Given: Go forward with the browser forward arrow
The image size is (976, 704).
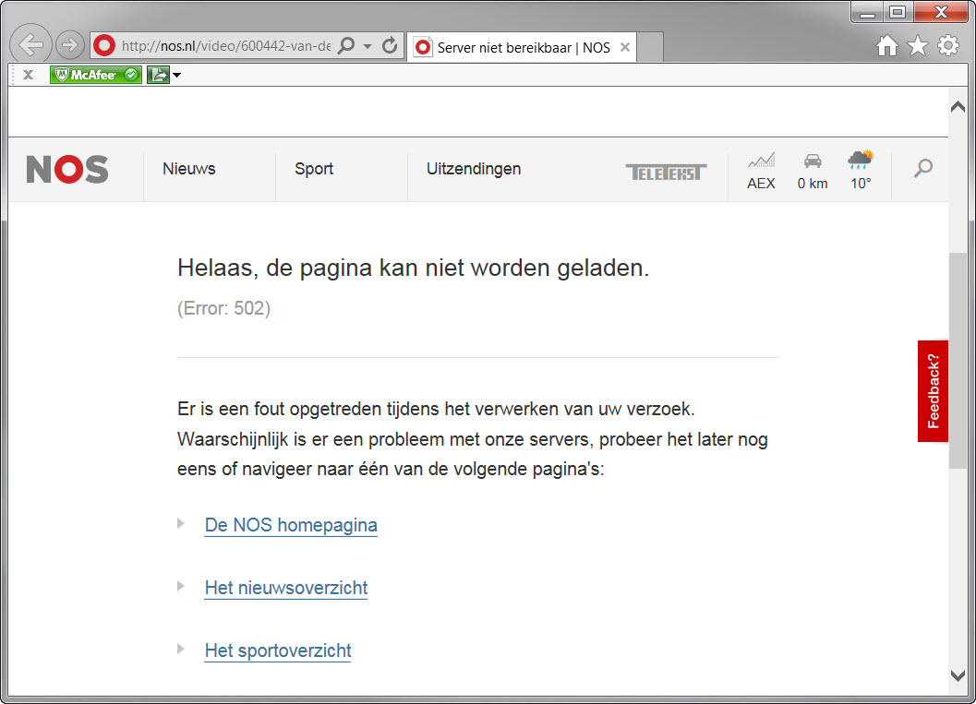Looking at the screenshot, I should [70, 45].
